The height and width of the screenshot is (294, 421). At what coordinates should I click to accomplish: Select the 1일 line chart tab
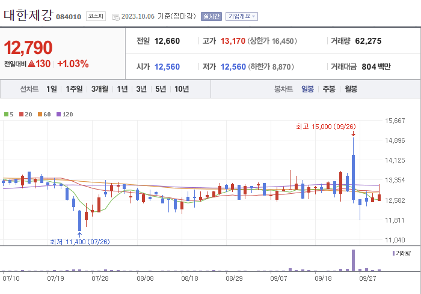52,89
